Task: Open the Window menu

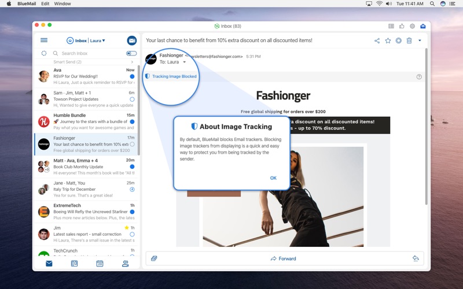Action: 63,3
